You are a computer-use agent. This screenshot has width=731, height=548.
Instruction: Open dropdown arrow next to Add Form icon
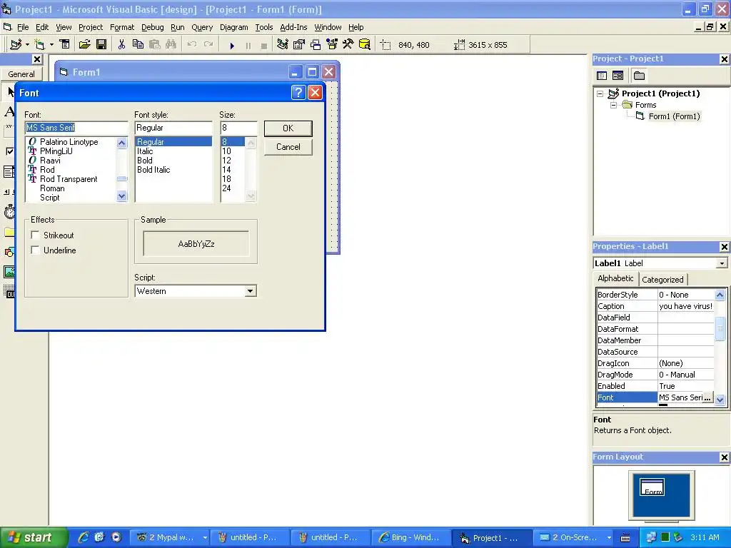[51, 45]
